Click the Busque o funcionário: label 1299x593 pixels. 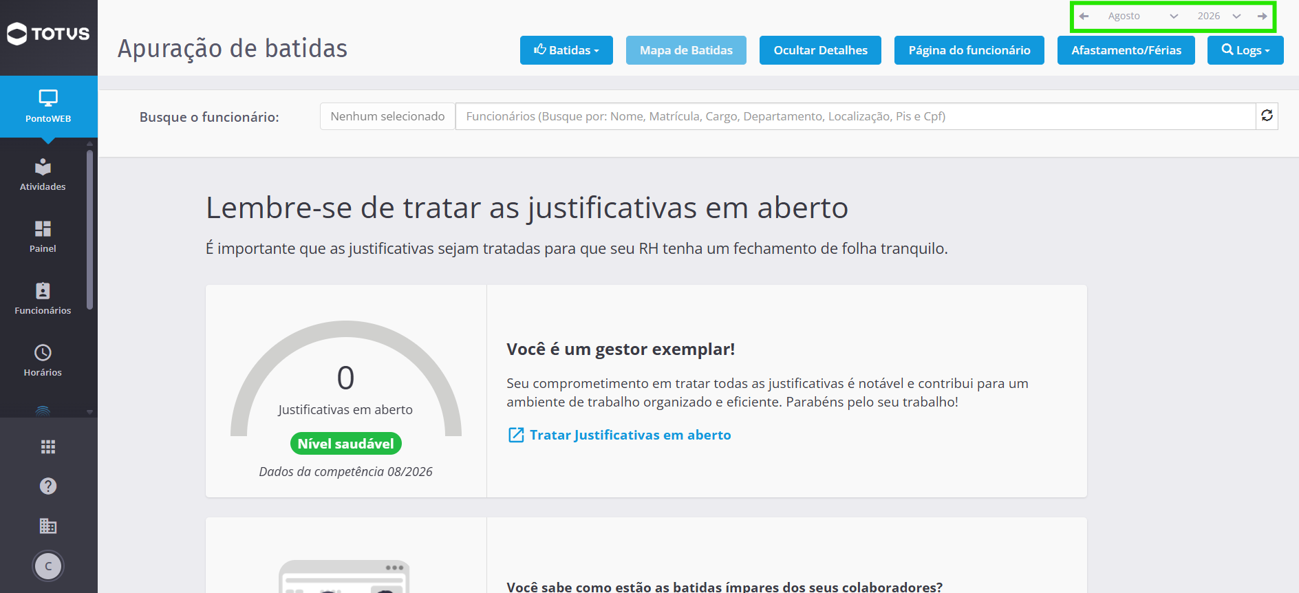click(x=209, y=117)
